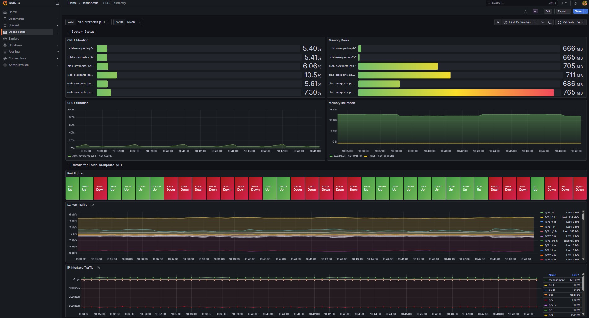Image resolution: width=589 pixels, height=318 pixels.
Task: Shift time range forwards
Action: 542,22
